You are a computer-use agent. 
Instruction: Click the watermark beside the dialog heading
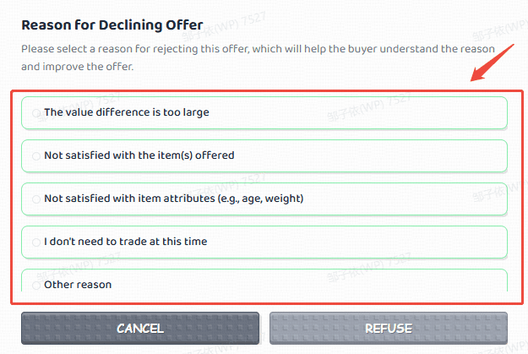point(224,25)
